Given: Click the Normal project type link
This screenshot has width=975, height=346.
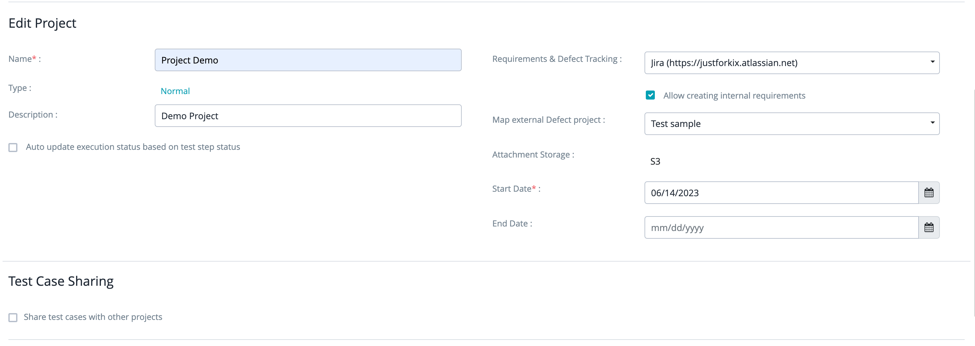Looking at the screenshot, I should [175, 91].
